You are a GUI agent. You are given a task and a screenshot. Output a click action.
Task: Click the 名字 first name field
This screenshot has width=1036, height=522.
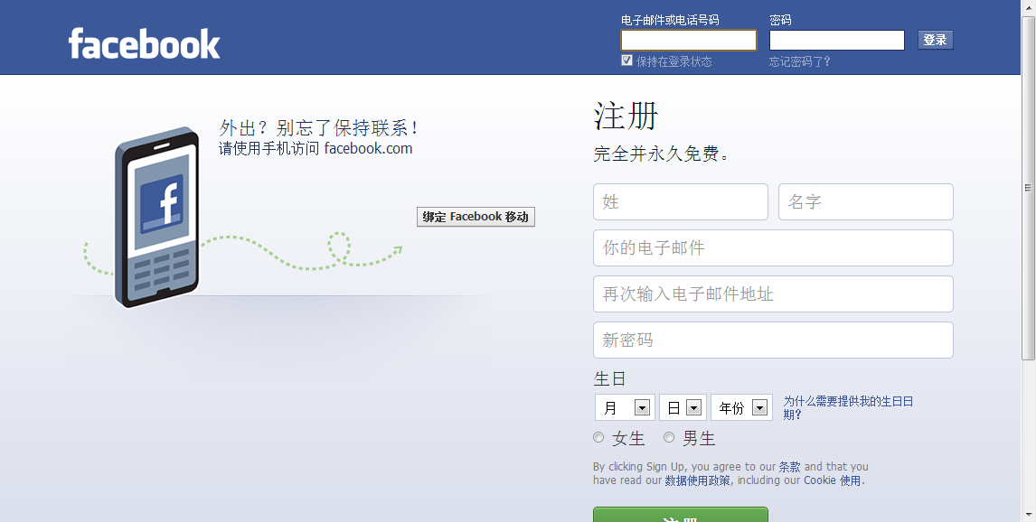(865, 202)
